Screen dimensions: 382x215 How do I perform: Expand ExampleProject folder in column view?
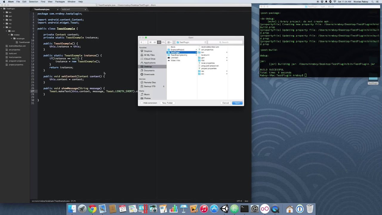pos(196,50)
